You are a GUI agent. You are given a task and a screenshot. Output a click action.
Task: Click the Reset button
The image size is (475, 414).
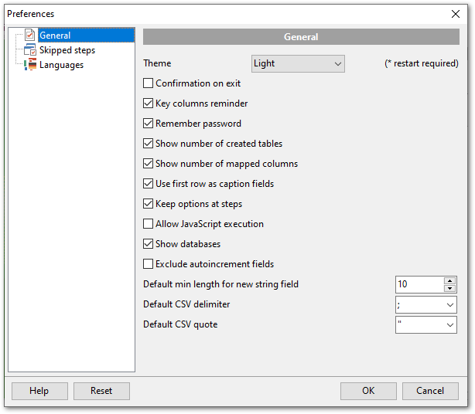[101, 391]
